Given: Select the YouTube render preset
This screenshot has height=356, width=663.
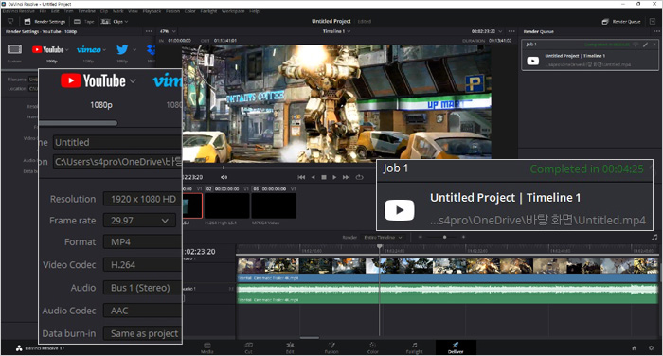Looking at the screenshot, I should coord(47,49).
